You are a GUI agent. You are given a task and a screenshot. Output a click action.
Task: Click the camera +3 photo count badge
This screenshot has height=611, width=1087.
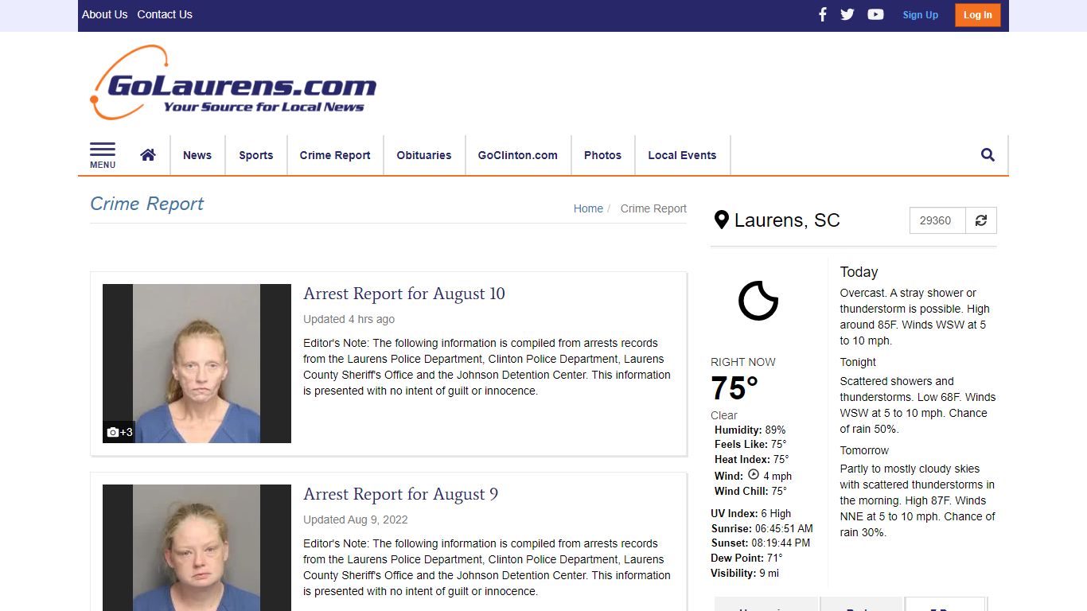point(119,432)
